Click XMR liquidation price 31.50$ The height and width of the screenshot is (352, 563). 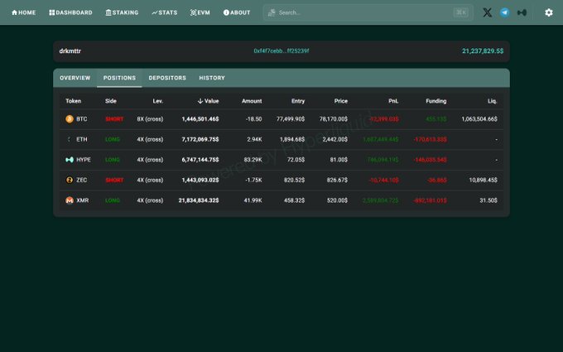488,200
